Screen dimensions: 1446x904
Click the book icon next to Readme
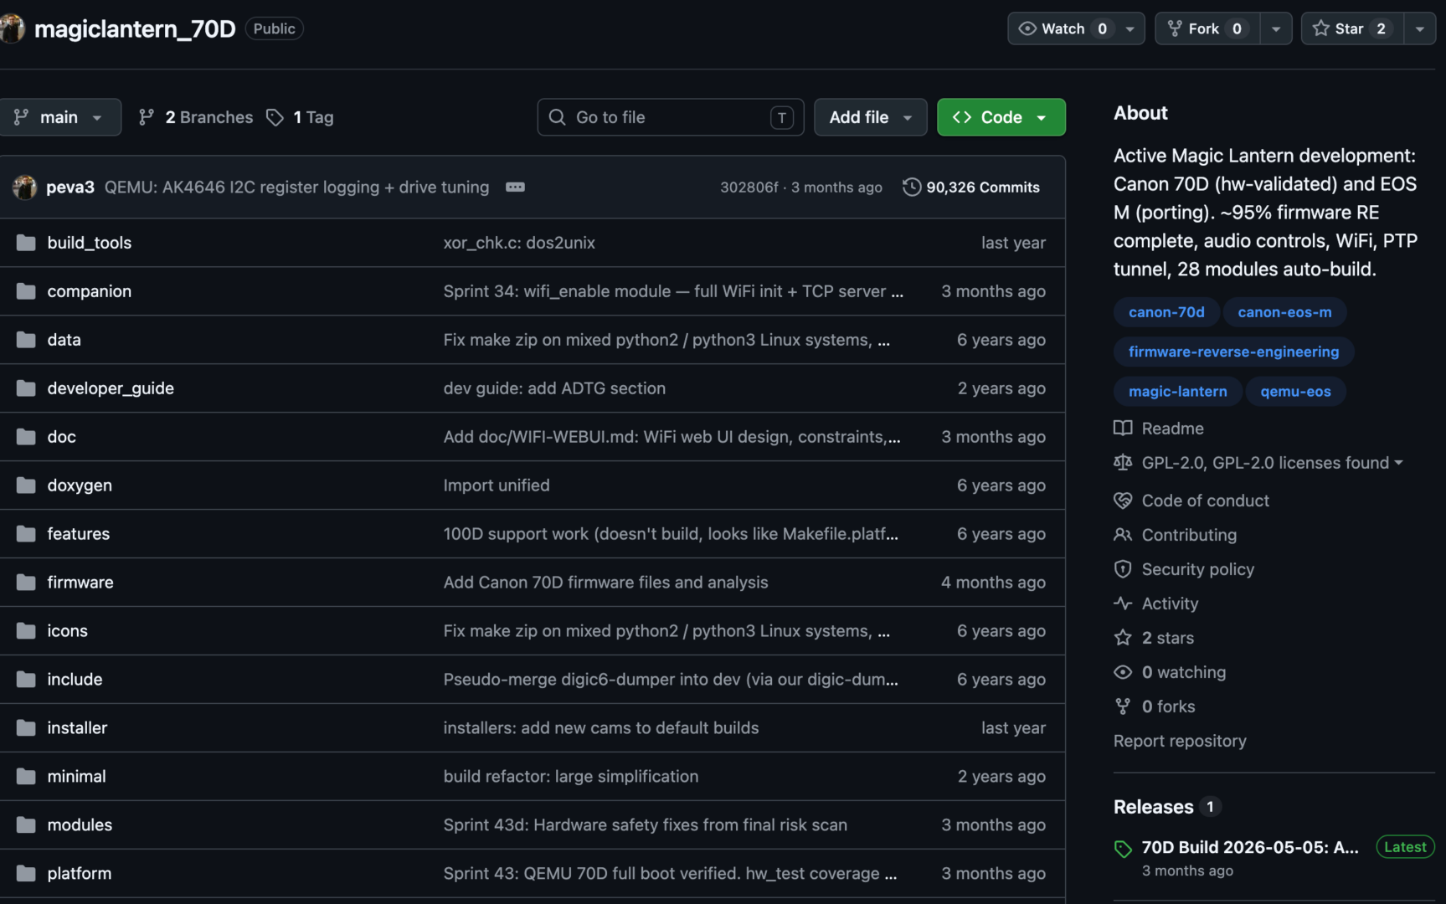point(1123,429)
